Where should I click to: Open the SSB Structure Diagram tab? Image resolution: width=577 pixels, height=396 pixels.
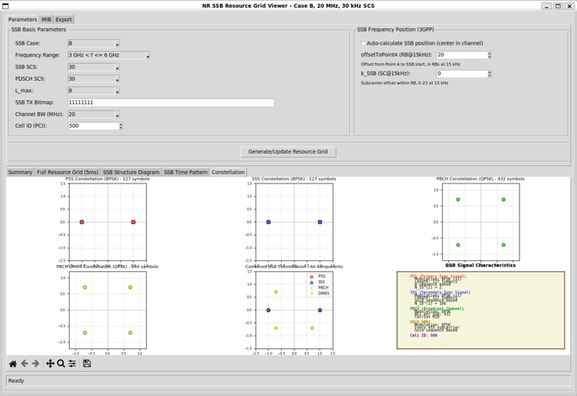131,172
